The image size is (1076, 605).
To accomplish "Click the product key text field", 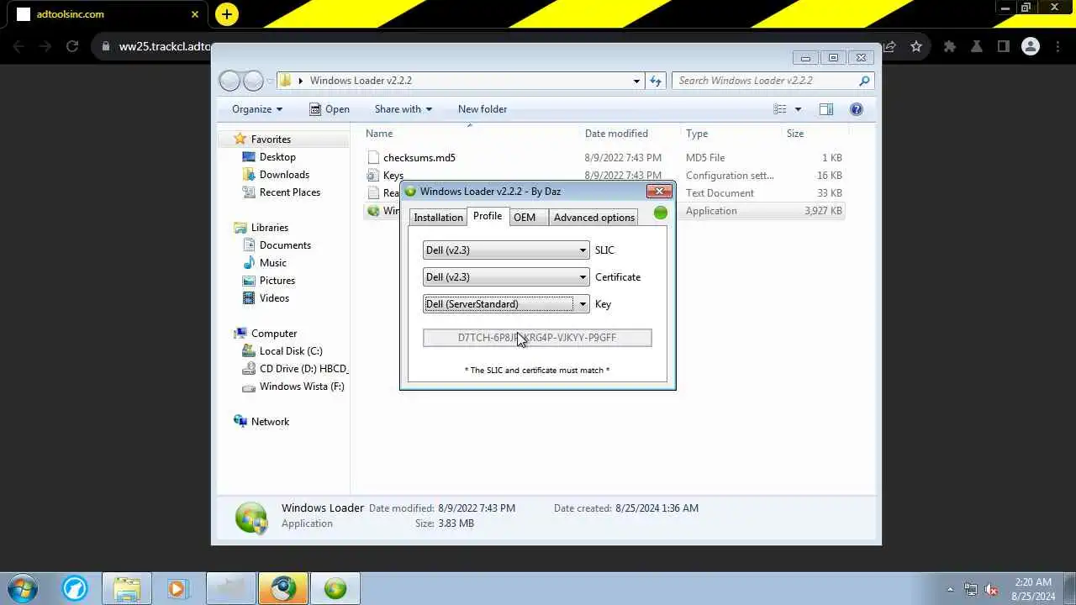I will point(537,338).
